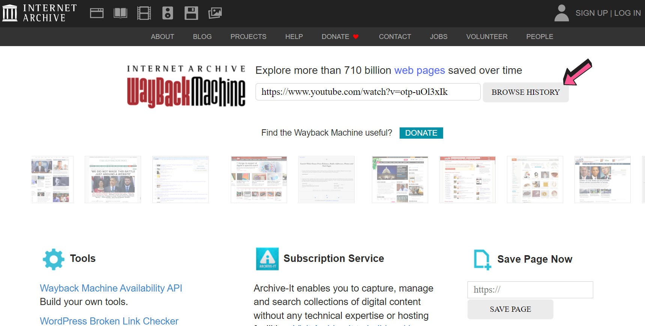Click the Archive-It logo icon
The height and width of the screenshot is (326, 645).
[x=267, y=259]
